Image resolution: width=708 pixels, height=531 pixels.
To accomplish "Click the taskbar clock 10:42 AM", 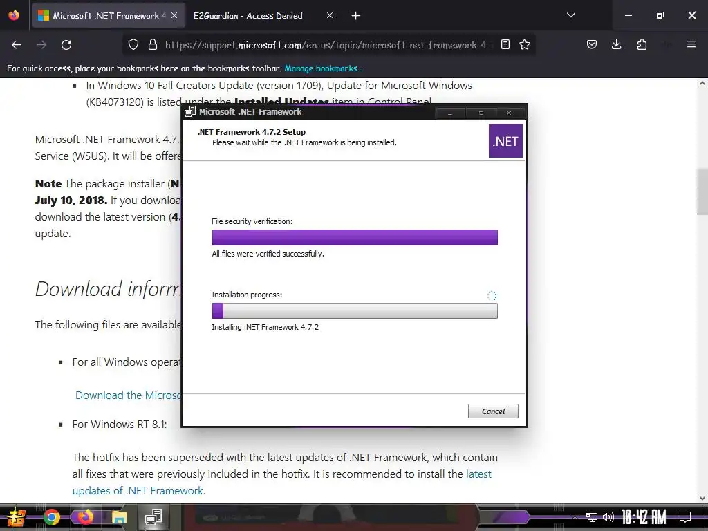I will click(x=644, y=517).
